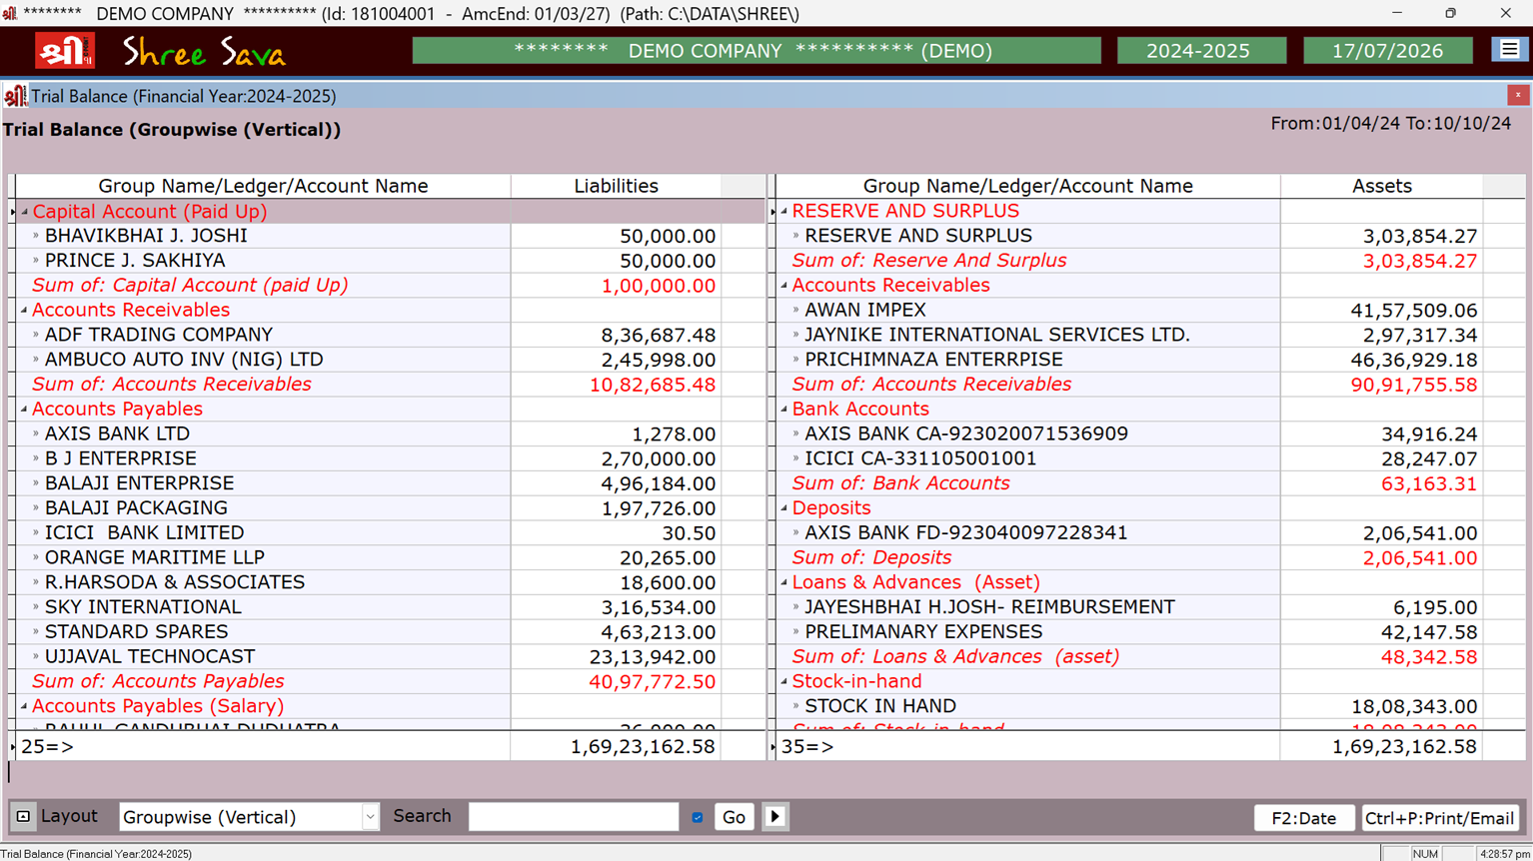Click the 35=> assets total row
The image size is (1533, 861).
(1149, 747)
